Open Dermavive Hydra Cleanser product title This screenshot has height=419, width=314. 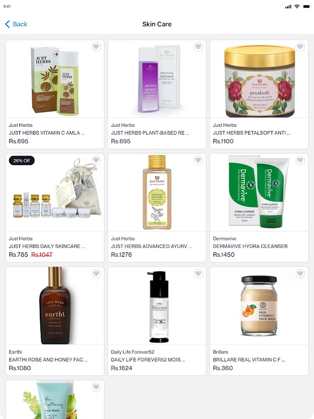(x=250, y=246)
